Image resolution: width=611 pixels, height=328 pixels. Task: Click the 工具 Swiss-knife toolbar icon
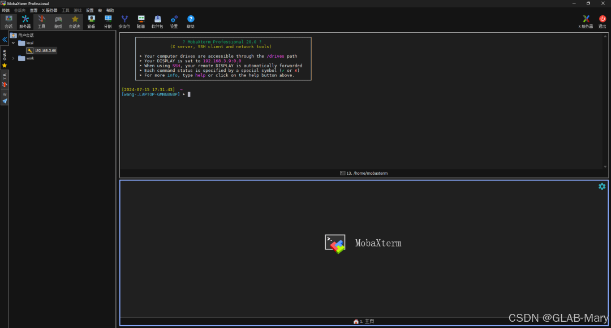pyautogui.click(x=41, y=22)
